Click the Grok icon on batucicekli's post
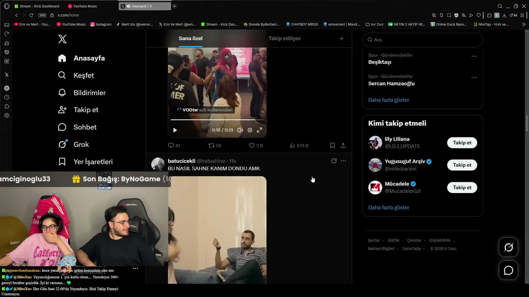The image size is (529, 297). [x=334, y=161]
